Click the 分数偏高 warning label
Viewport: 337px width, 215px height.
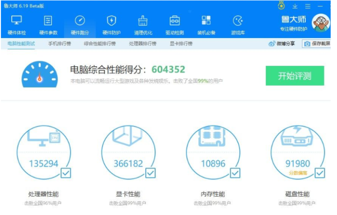[298, 173]
